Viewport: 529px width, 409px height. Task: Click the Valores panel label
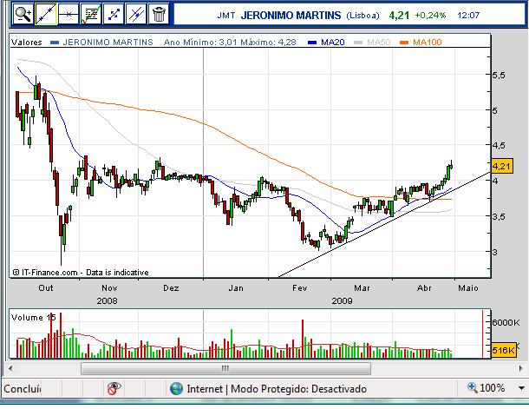(x=27, y=43)
